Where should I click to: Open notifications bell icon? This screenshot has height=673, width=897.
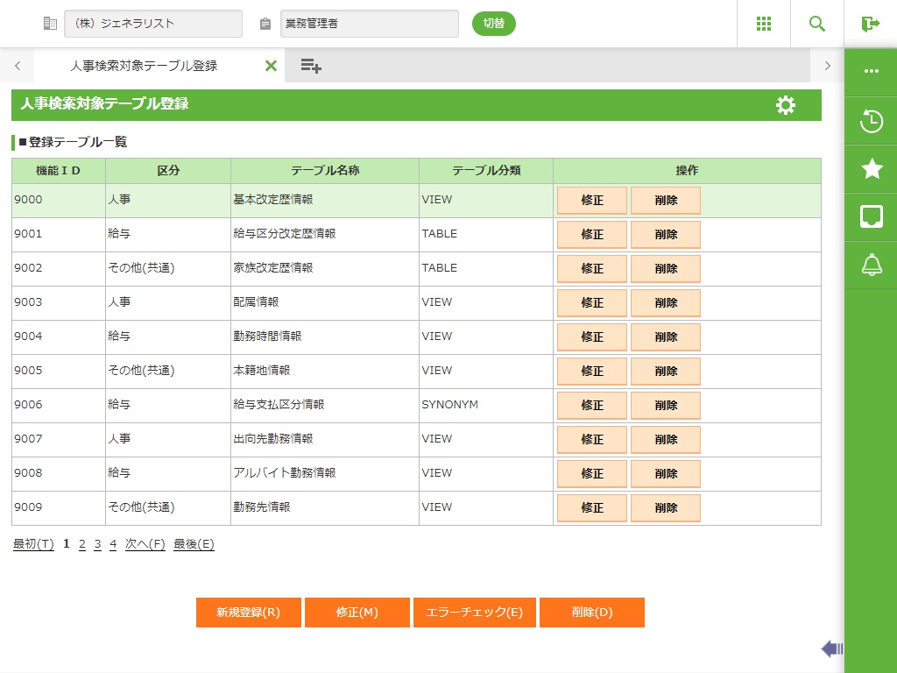click(872, 265)
